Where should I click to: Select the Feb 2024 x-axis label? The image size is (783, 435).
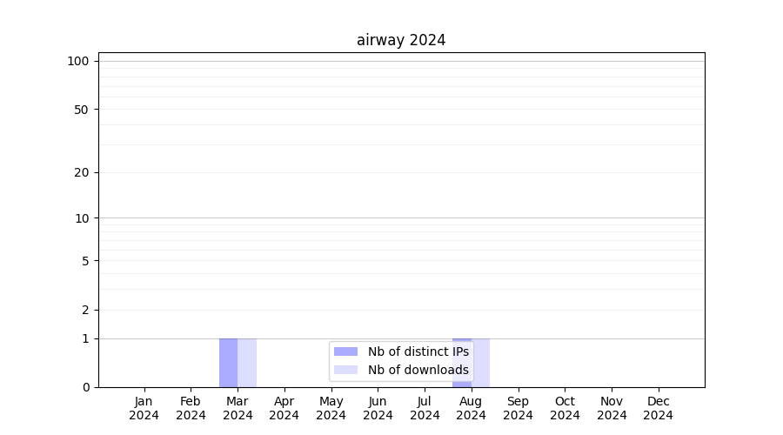point(191,408)
